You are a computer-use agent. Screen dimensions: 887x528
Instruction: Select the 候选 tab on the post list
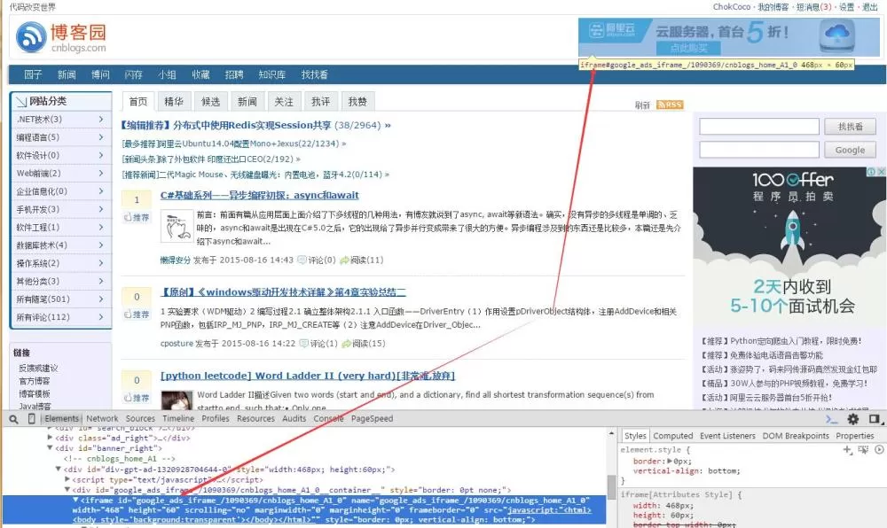(x=210, y=102)
